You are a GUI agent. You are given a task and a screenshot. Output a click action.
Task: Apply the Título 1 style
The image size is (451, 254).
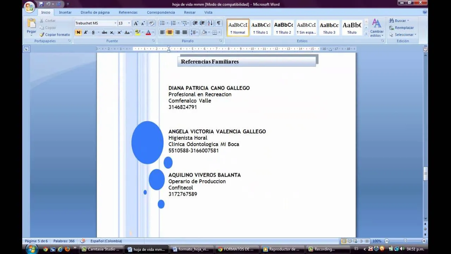(261, 28)
